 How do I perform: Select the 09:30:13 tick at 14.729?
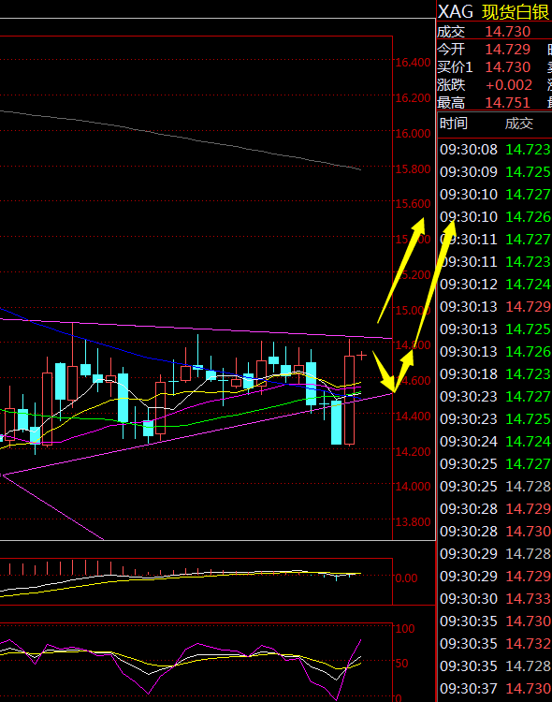[495, 307]
